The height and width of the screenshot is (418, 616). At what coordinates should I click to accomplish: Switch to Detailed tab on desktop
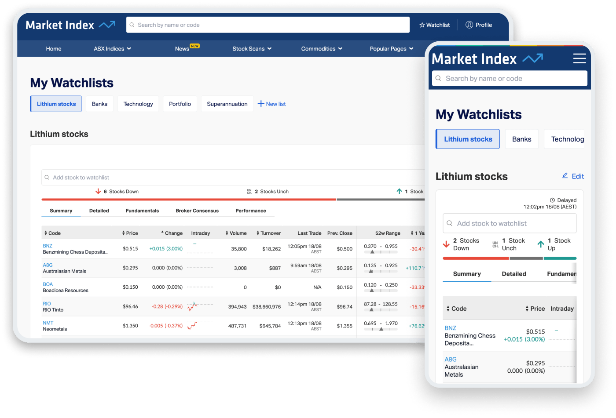[x=99, y=211]
